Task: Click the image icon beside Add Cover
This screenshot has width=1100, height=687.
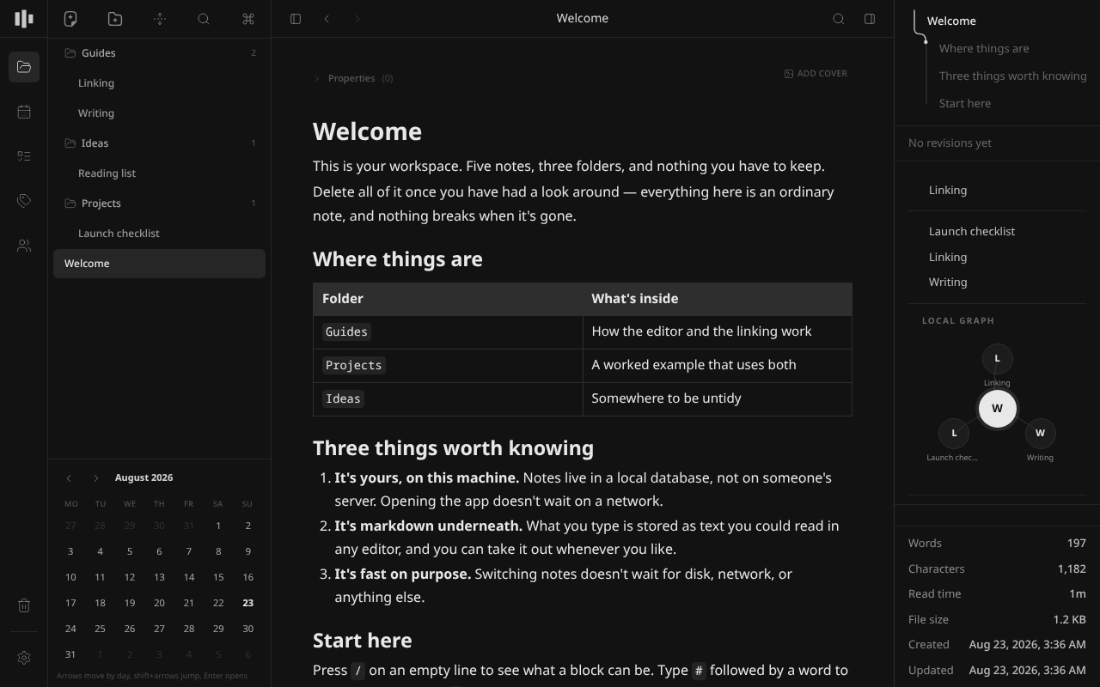Action: pos(789,74)
